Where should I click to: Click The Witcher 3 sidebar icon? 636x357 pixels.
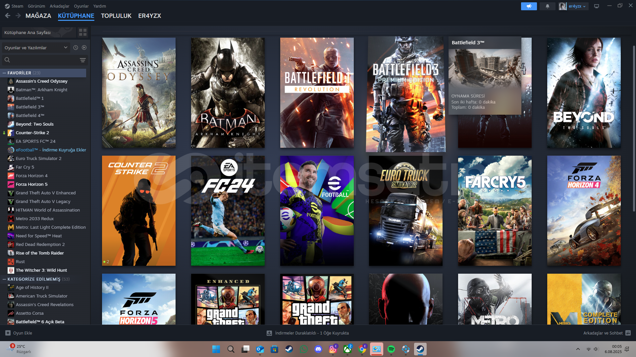11,270
